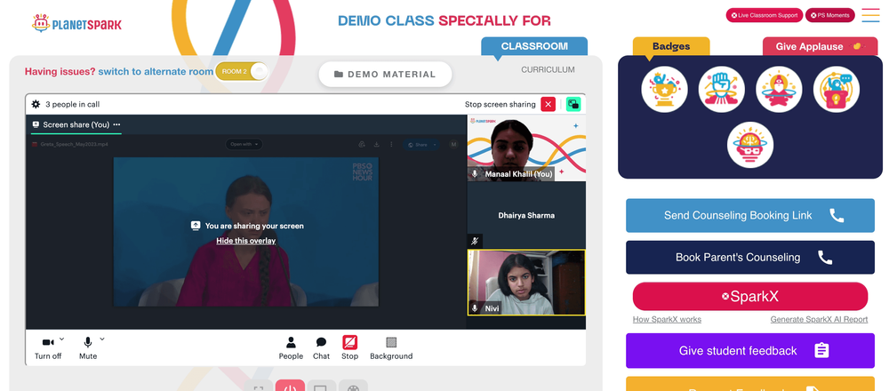Toggle the ROOM 2 alternate room switch
This screenshot has width=889, height=391.
[242, 71]
